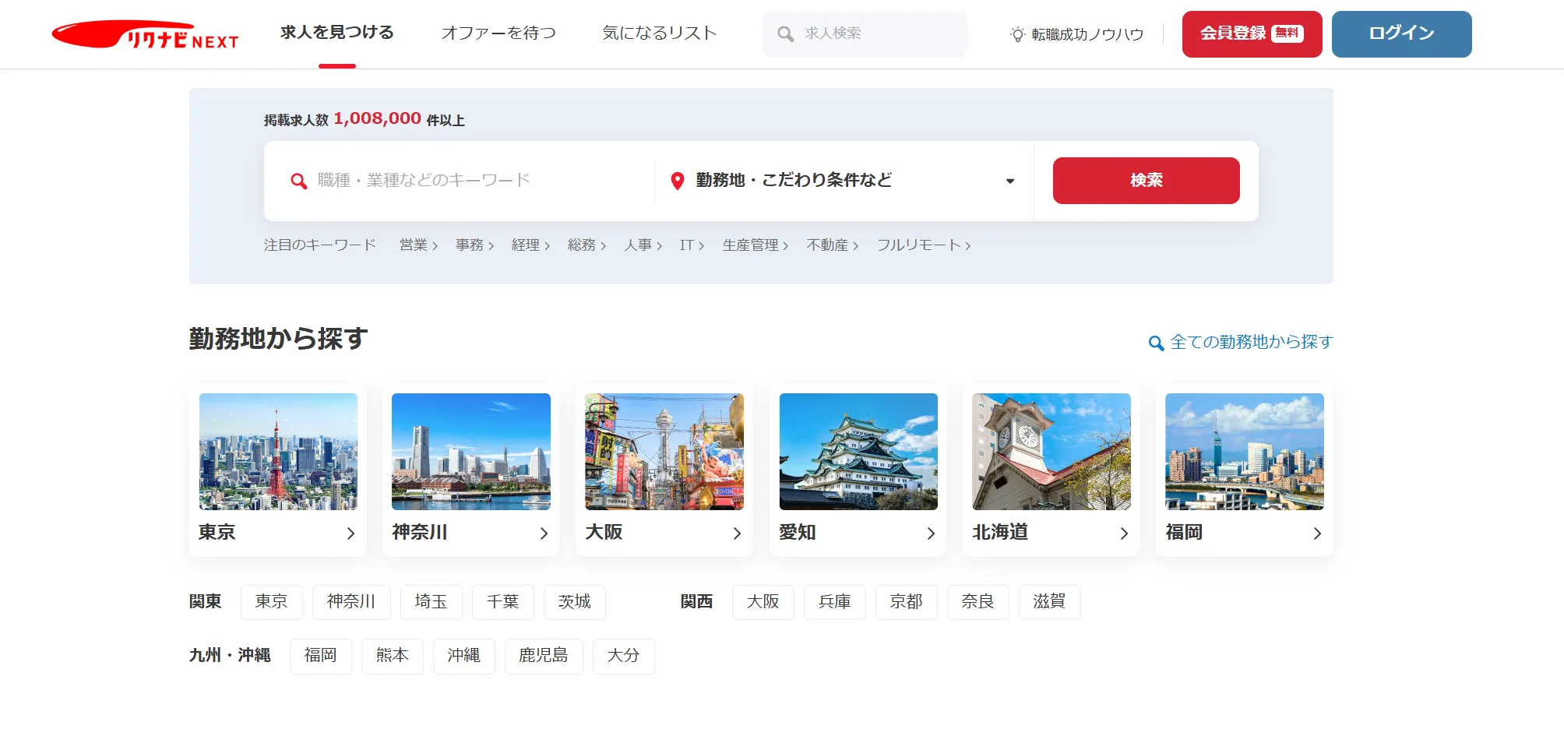The image size is (1564, 736).
Task: Open 全ての勤務地から探す link
Action: [x=1241, y=343]
